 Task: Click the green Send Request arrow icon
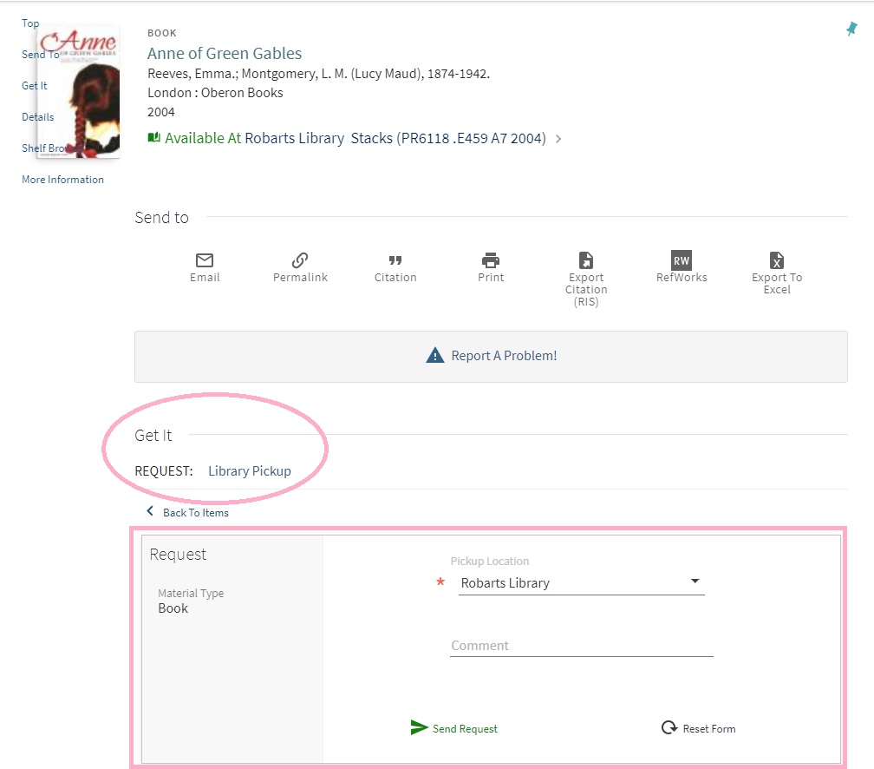point(419,727)
